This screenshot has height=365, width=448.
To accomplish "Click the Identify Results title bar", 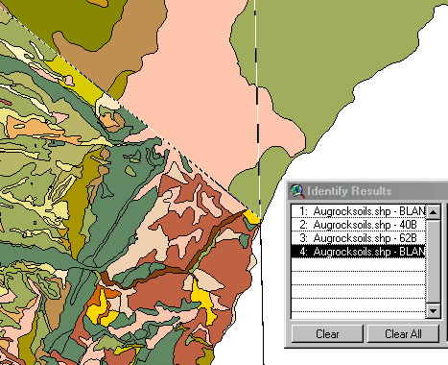I will [x=367, y=191].
